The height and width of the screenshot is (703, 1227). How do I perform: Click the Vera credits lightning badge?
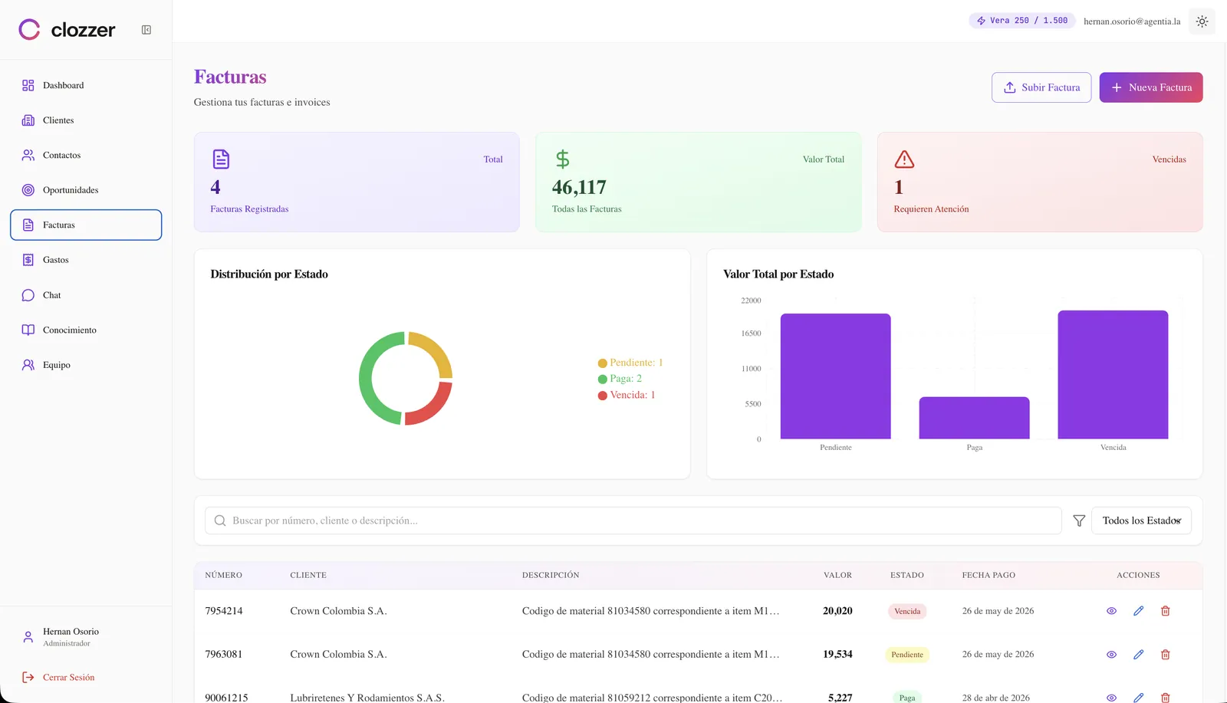1021,21
